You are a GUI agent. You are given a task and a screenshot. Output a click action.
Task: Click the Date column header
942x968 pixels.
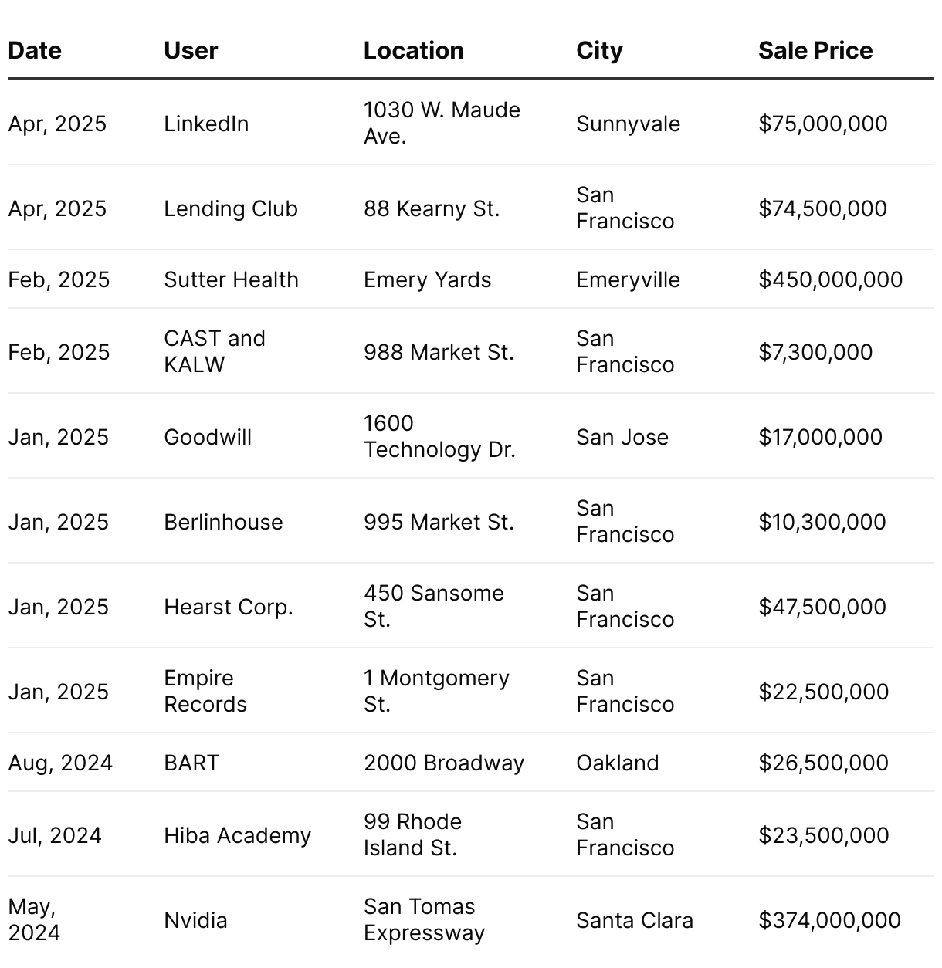[35, 51]
